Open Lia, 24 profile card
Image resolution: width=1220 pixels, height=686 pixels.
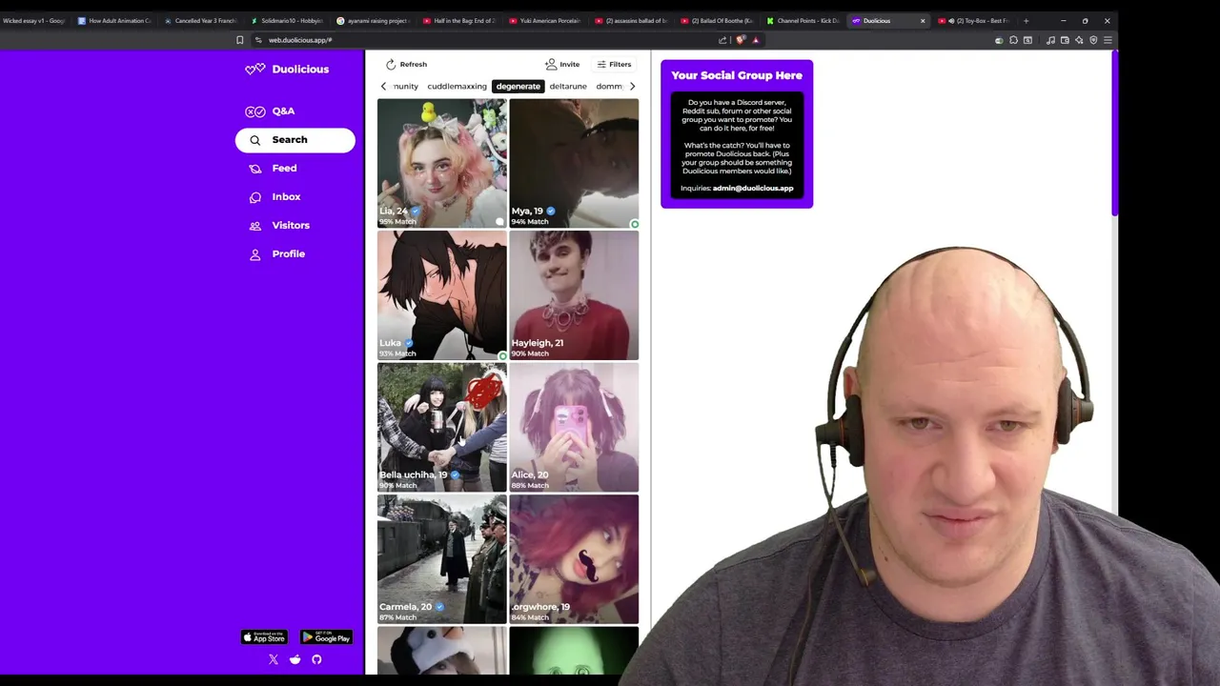tap(442, 163)
